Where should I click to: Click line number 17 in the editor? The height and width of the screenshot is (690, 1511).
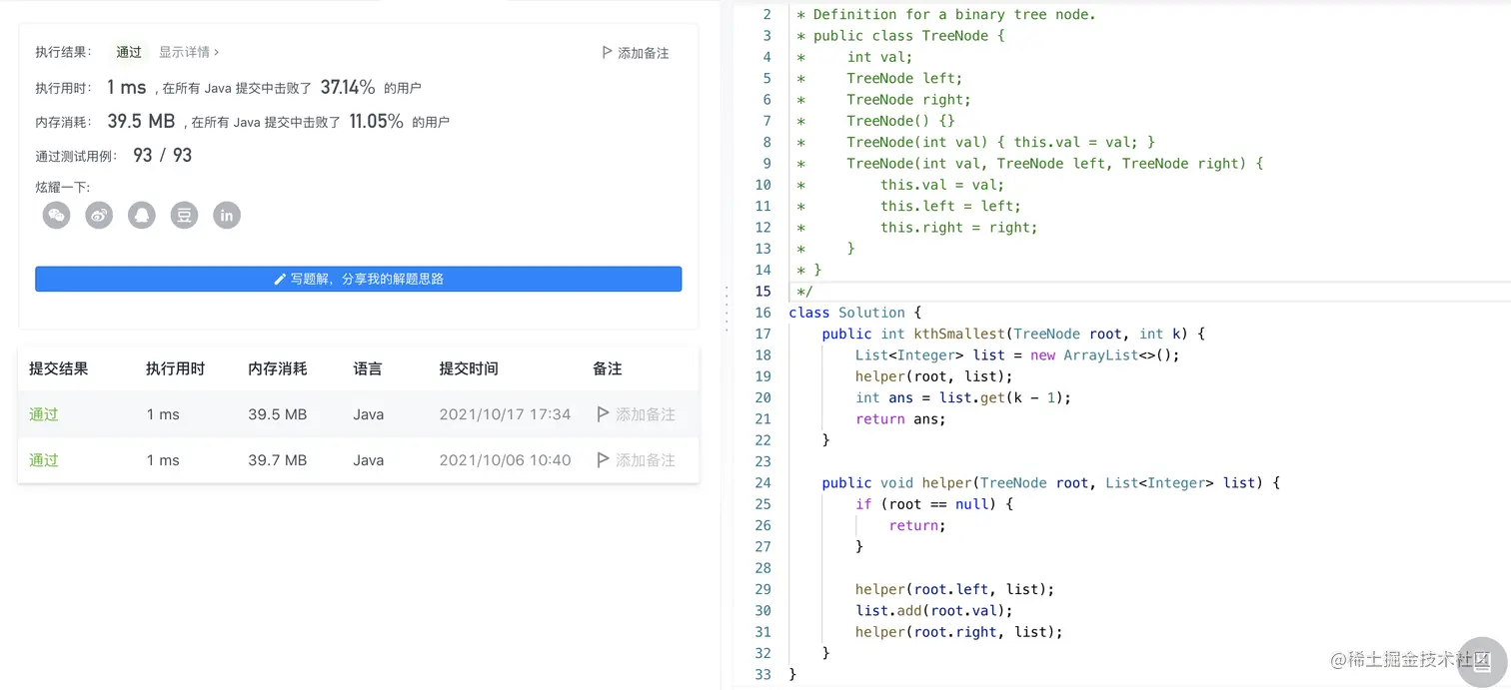click(x=763, y=334)
